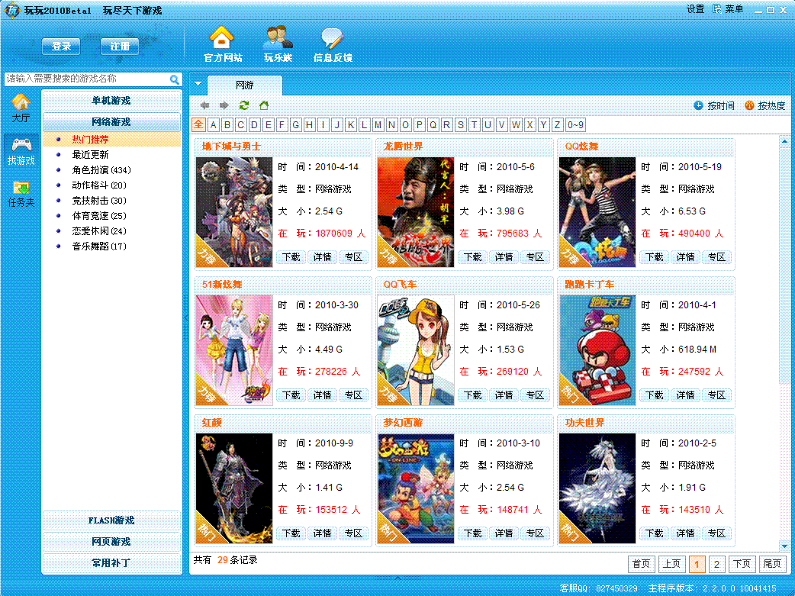The width and height of the screenshot is (795, 596).
Task: Open the 功夫世界 title link
Action: [x=584, y=423]
